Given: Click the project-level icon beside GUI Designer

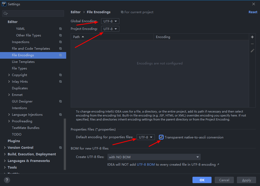Looking at the screenshot, I should pyautogui.click(x=61, y=101).
